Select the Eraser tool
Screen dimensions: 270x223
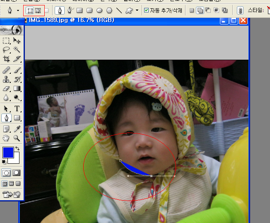(x=6, y=89)
